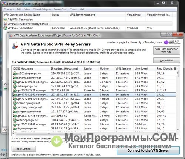Click the University of Tsukuba logo
This screenshot has height=159, width=185.
172,42
